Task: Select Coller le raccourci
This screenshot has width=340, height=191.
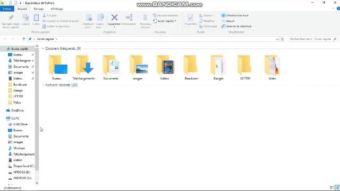Action: (56, 26)
